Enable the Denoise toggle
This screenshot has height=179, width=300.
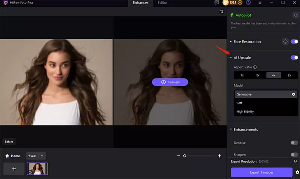click(x=294, y=143)
